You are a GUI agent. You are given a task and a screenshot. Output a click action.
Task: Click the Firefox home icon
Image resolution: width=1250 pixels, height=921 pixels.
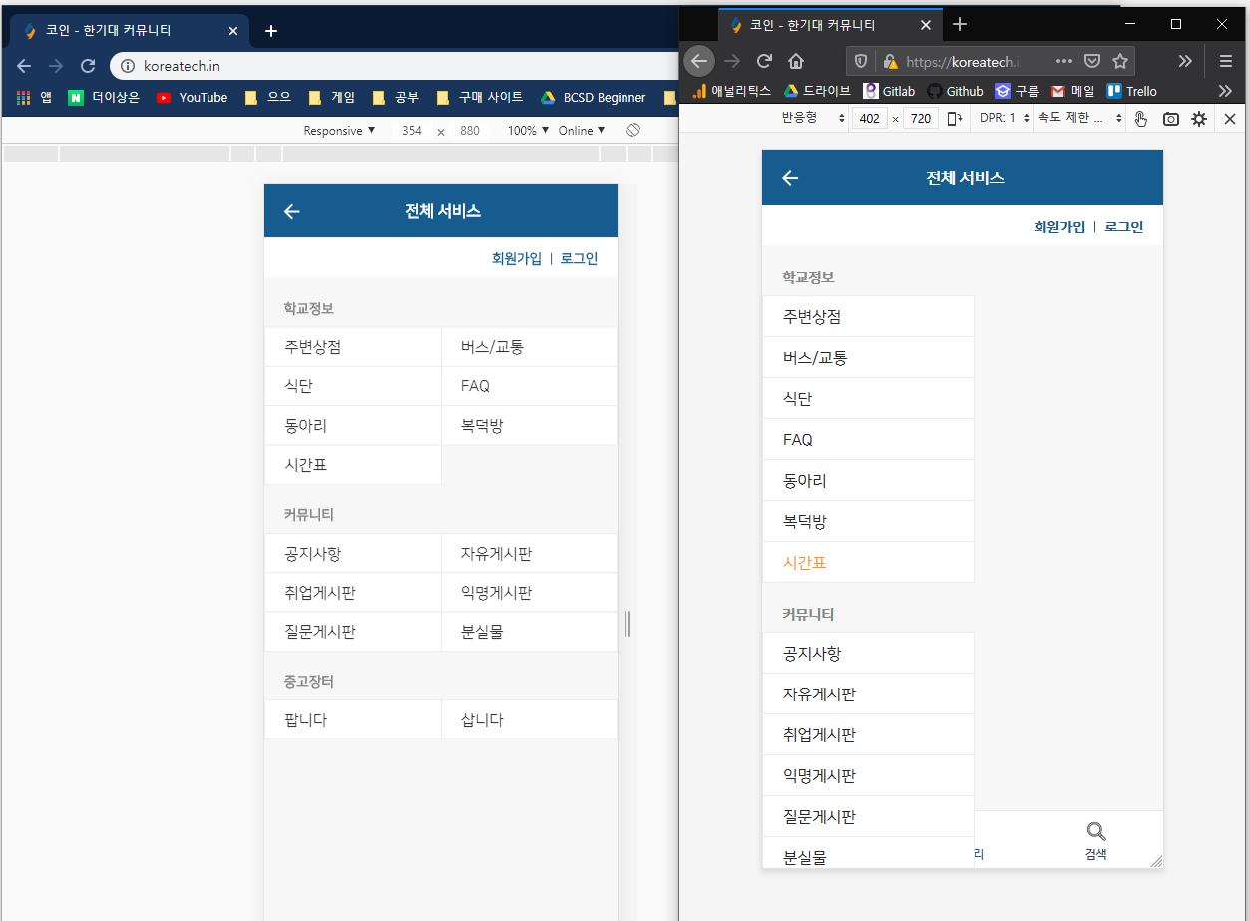tap(797, 60)
